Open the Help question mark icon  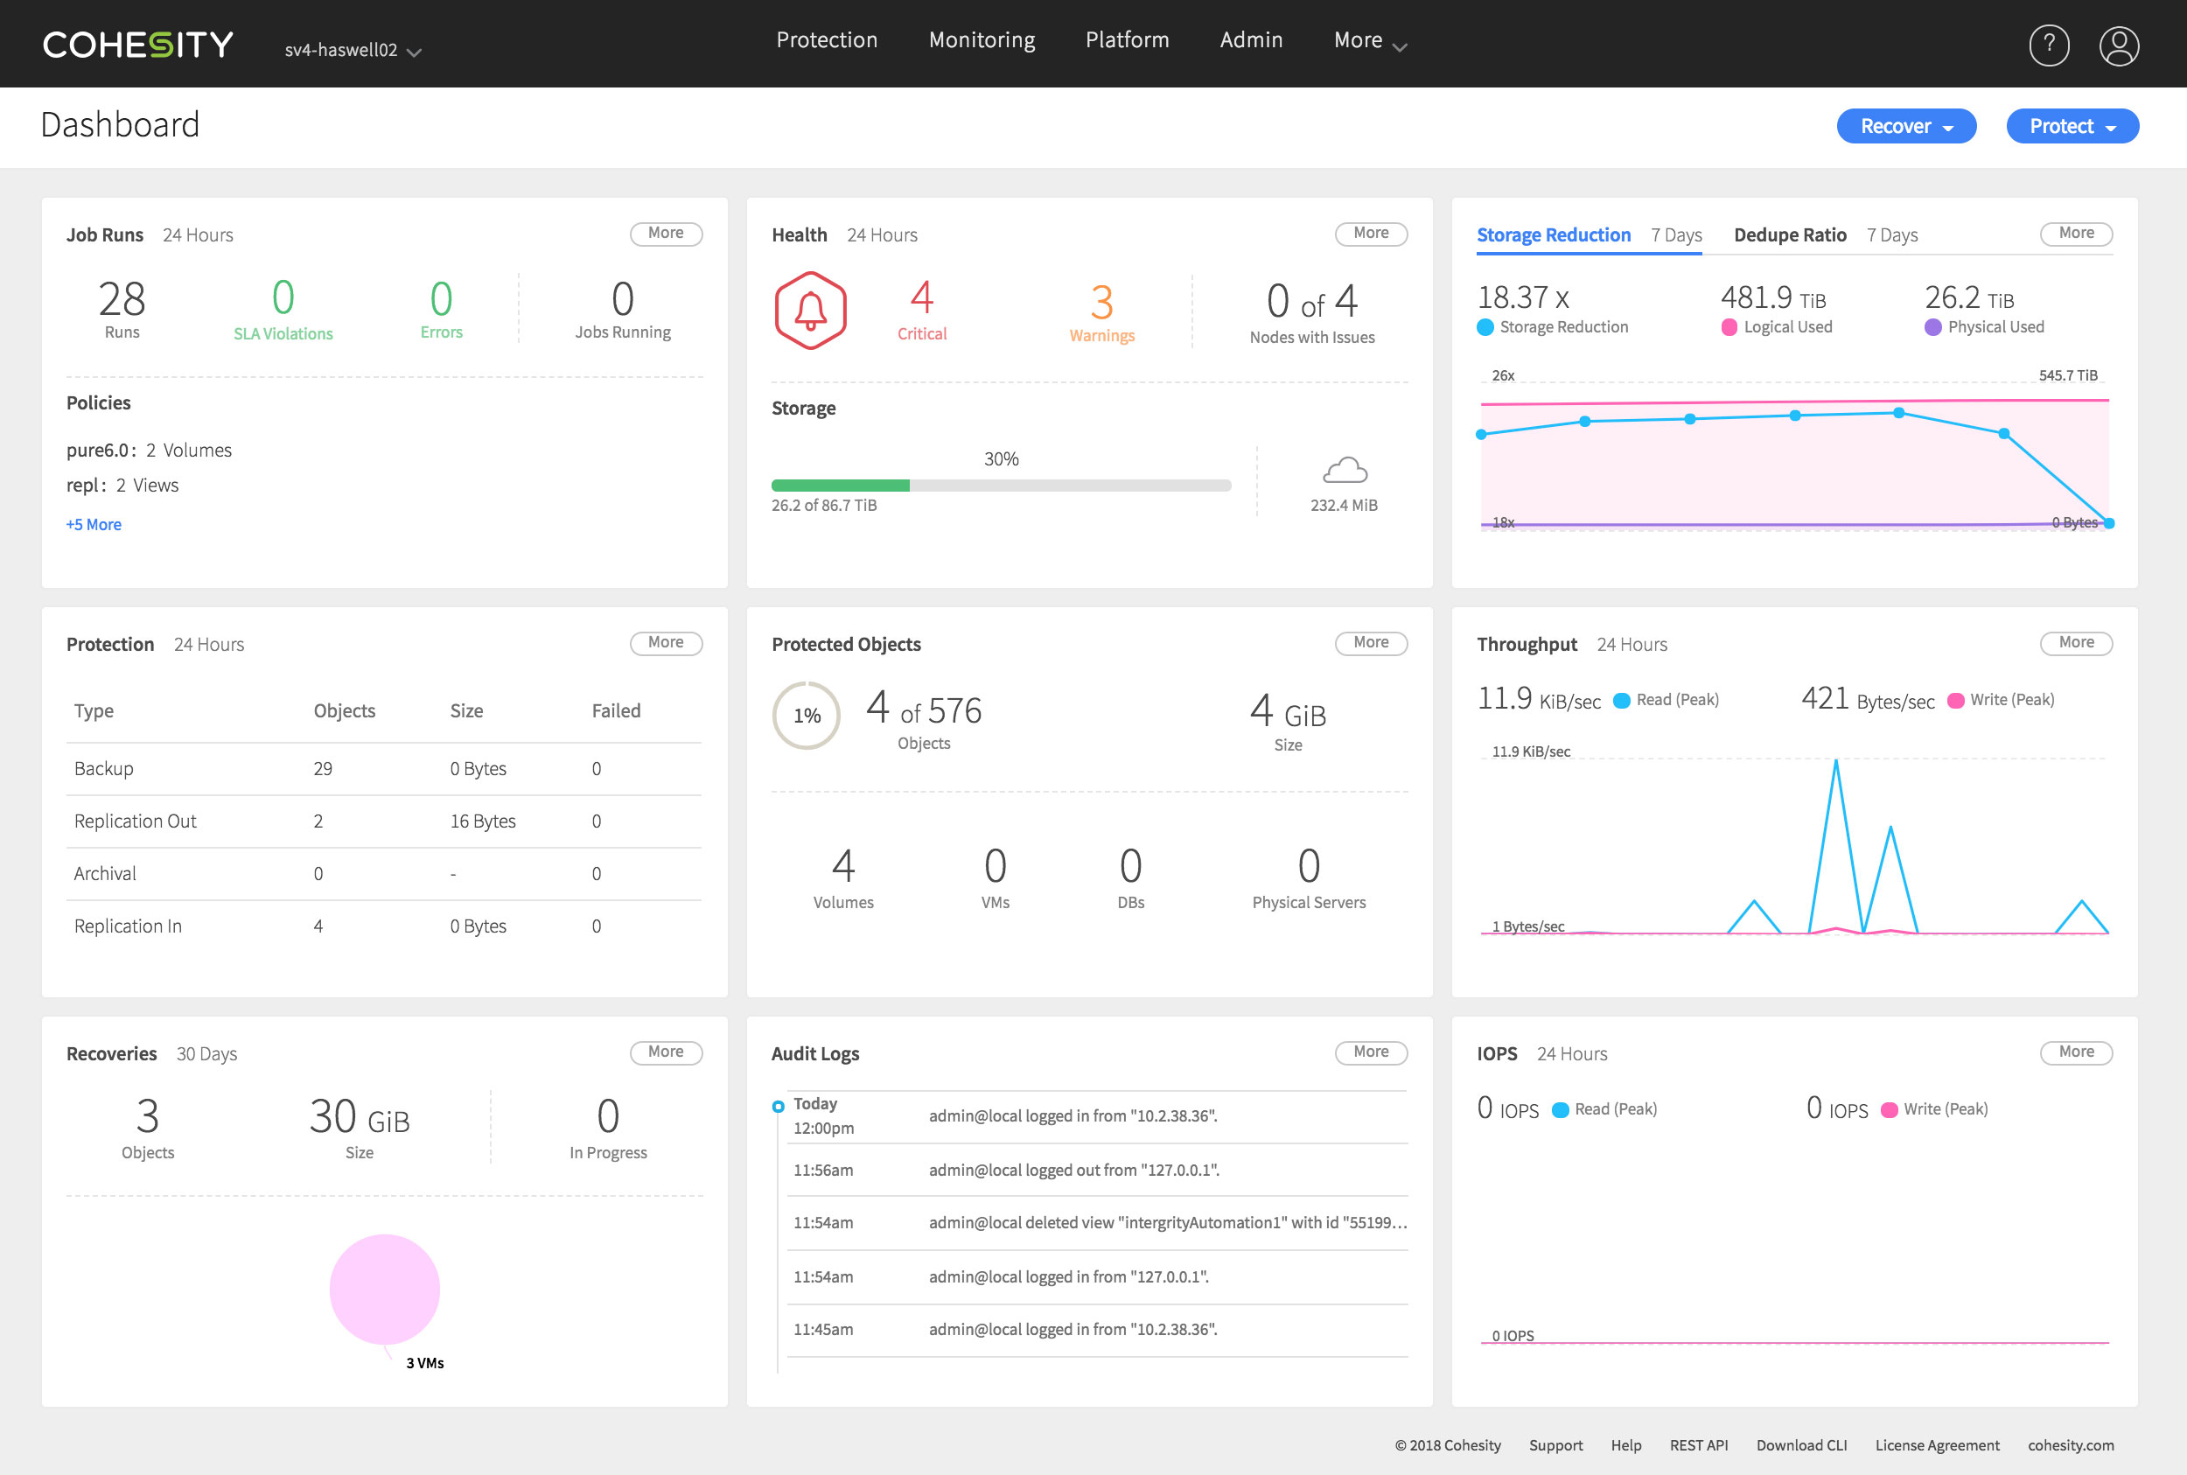[2051, 45]
